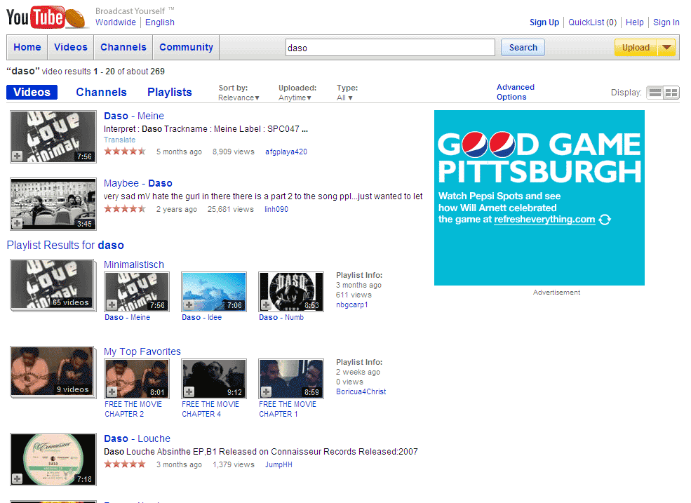Select the Playlists results tab

(x=170, y=92)
